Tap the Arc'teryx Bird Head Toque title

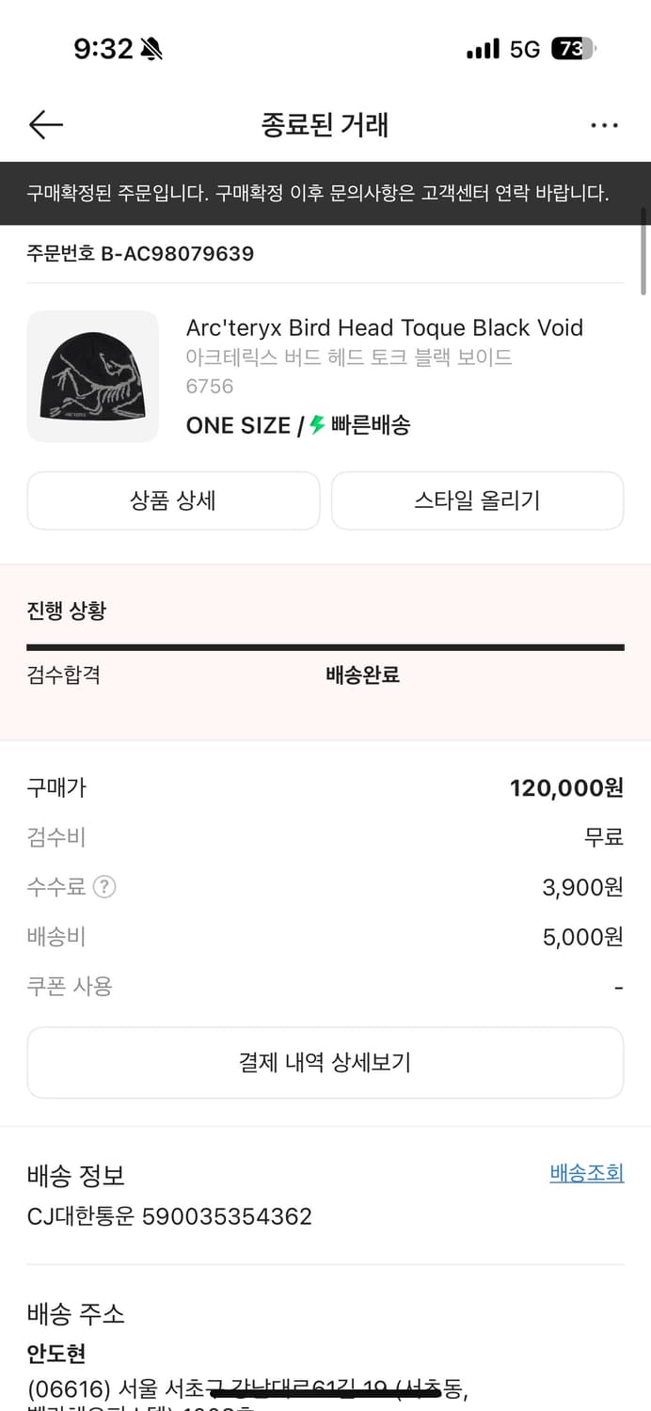pos(385,328)
